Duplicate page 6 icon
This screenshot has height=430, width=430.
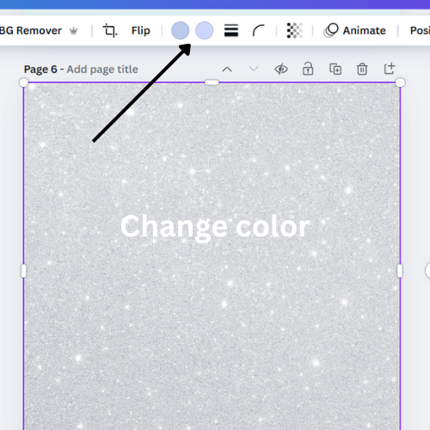coord(335,69)
